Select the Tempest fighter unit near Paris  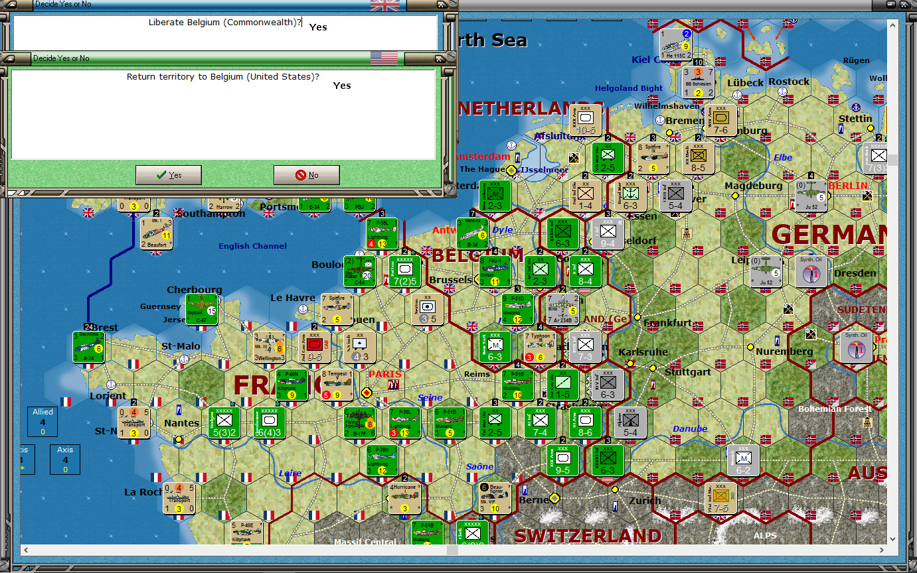point(337,385)
